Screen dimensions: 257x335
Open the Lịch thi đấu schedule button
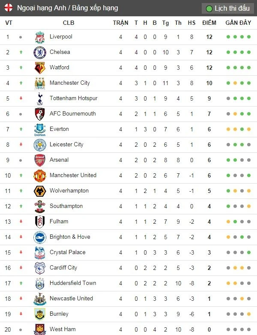click(x=227, y=9)
